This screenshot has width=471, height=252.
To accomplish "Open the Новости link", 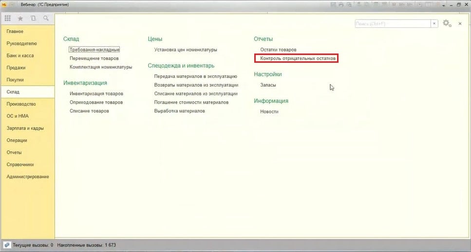I will click(269, 111).
